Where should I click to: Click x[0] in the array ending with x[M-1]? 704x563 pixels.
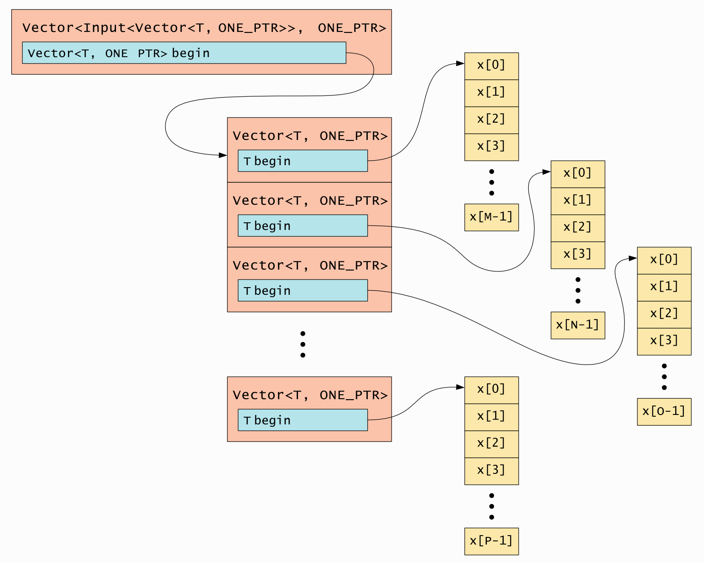click(x=491, y=66)
